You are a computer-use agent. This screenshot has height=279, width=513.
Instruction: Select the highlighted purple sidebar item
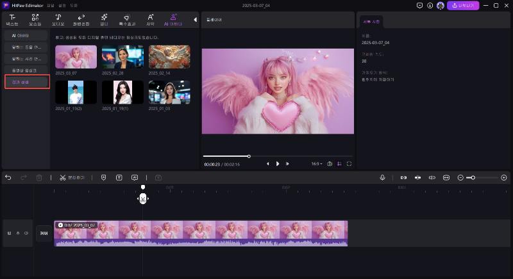27,82
